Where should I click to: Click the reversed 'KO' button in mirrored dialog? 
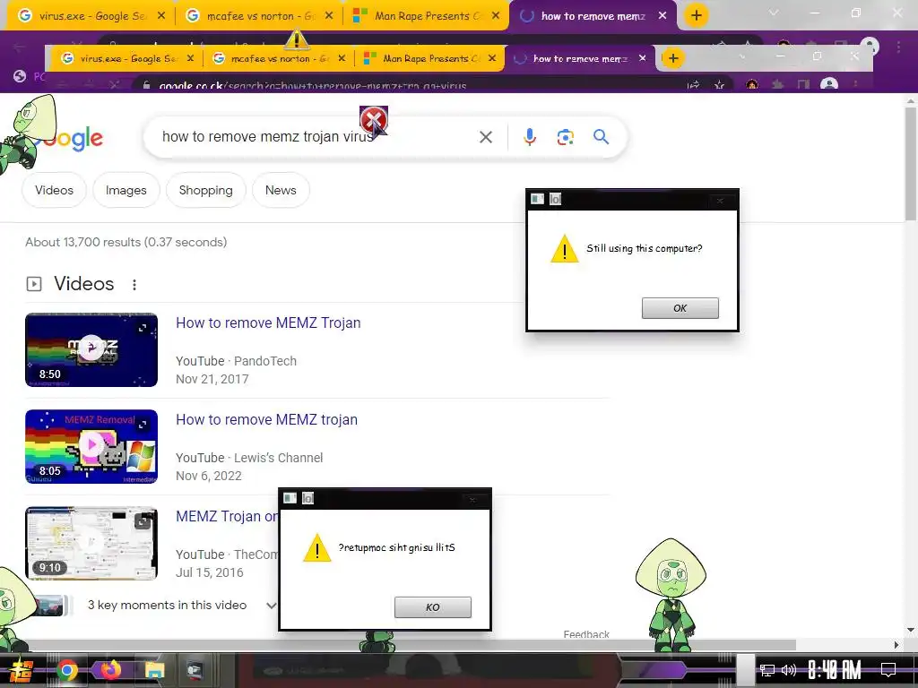(433, 607)
